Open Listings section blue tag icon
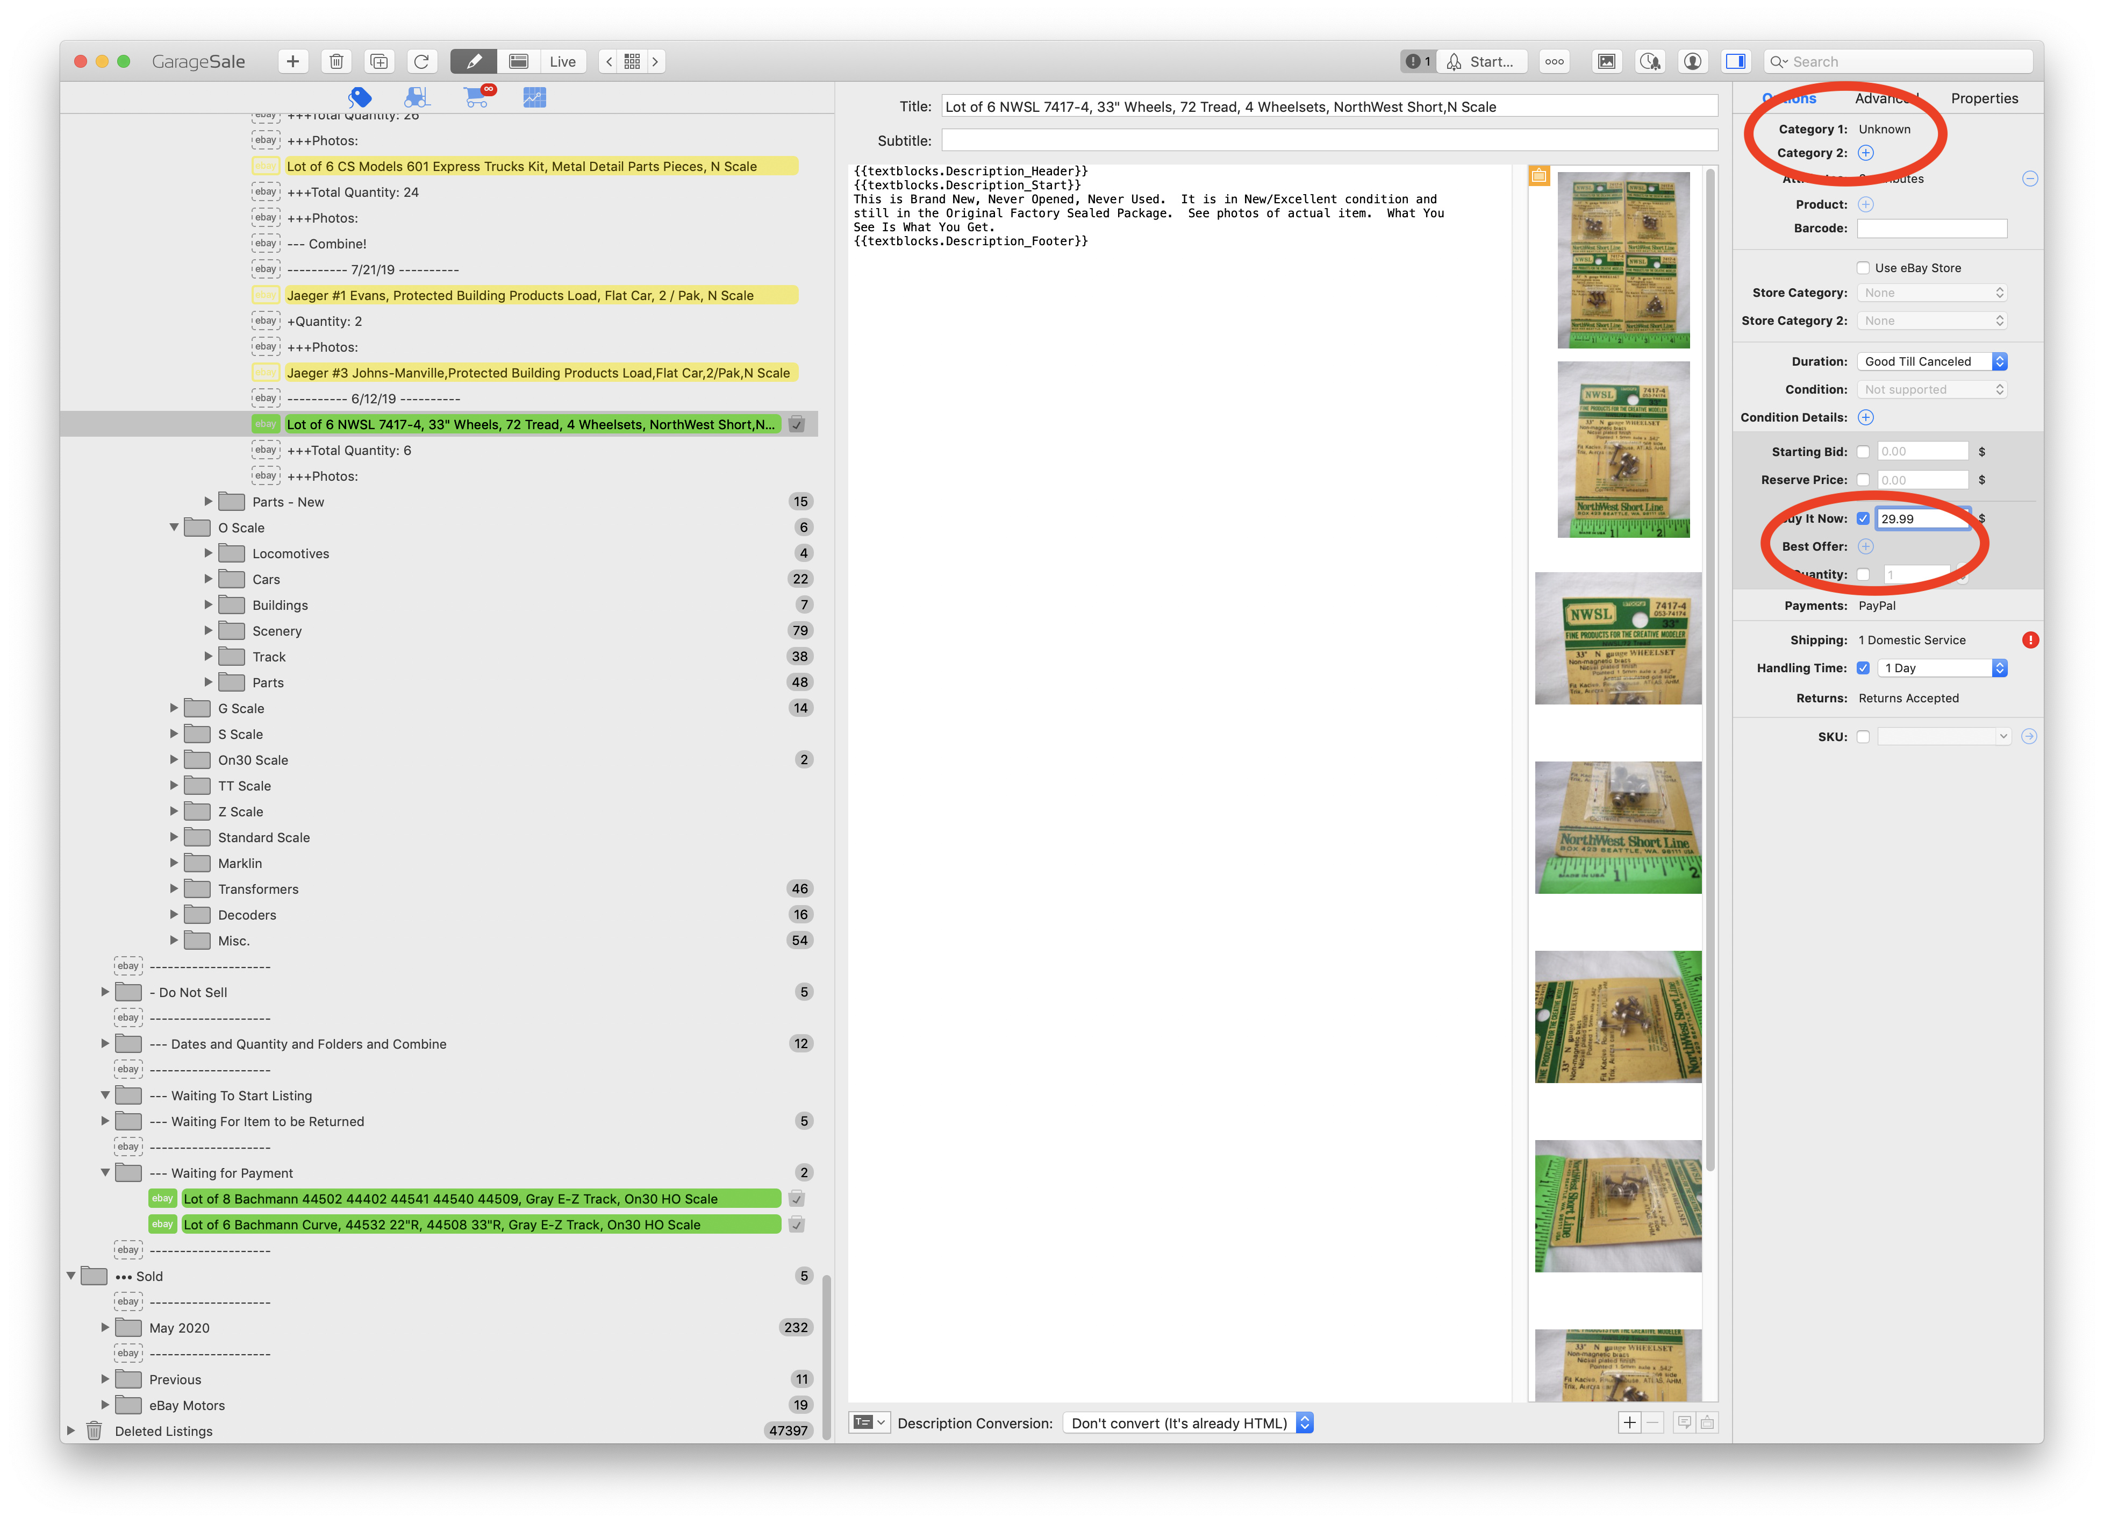2104x1523 pixels. tap(360, 96)
